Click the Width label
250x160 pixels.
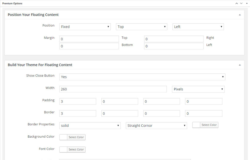(50, 88)
